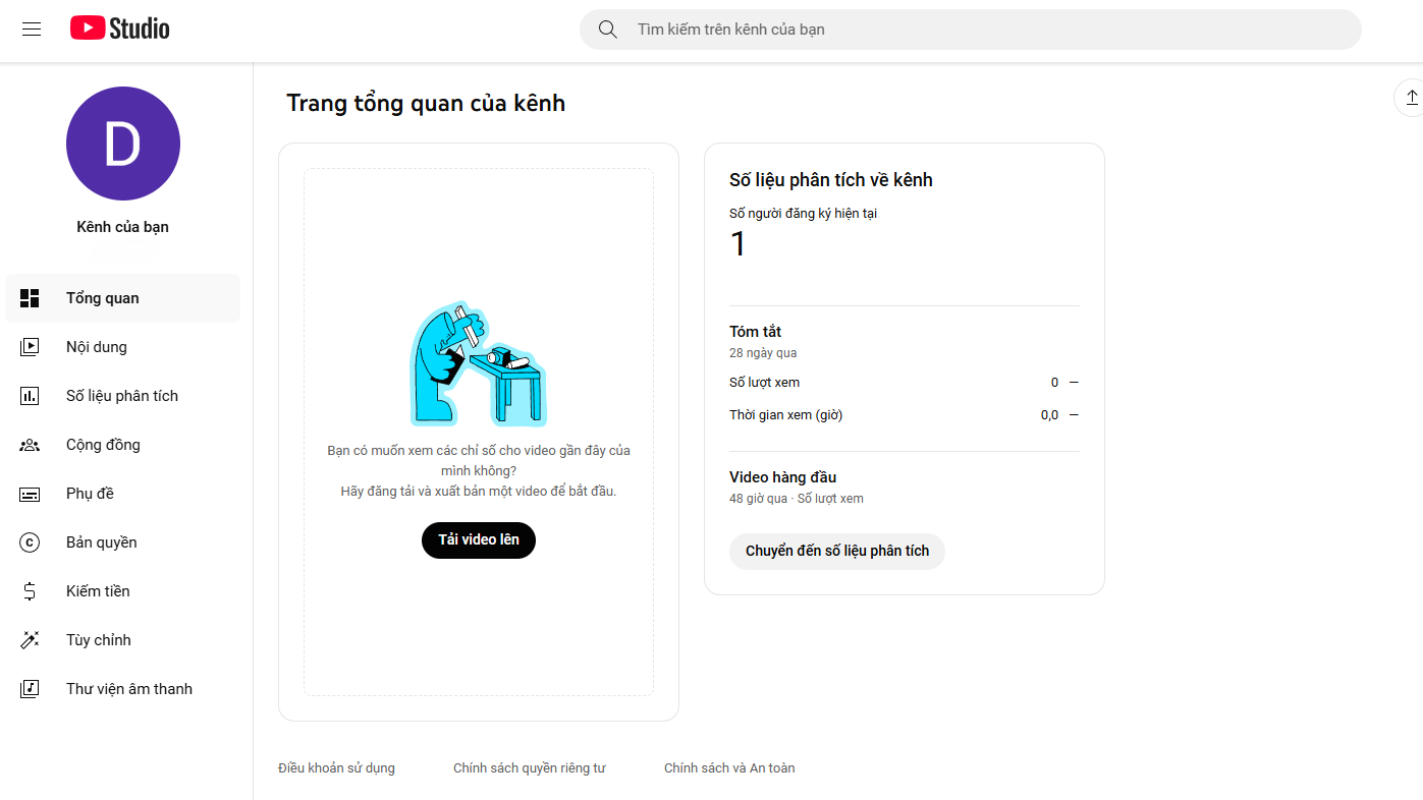Click the Nội dung sidebar icon
Image resolution: width=1423 pixels, height=800 pixels.
click(29, 347)
